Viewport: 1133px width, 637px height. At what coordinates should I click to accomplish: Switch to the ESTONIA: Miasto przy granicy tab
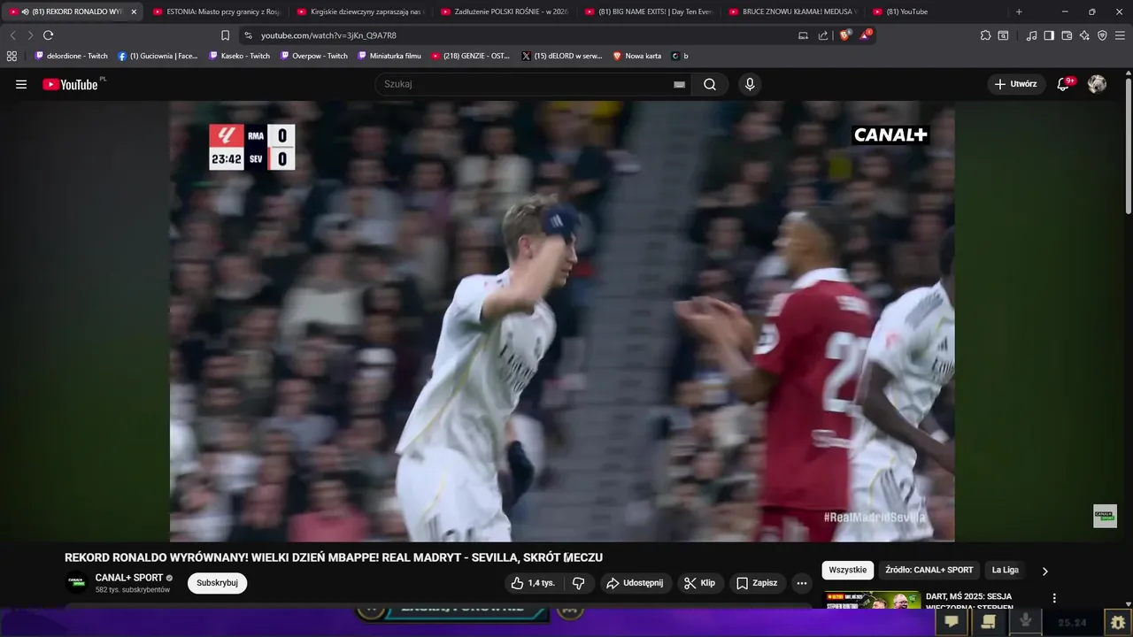(x=216, y=12)
